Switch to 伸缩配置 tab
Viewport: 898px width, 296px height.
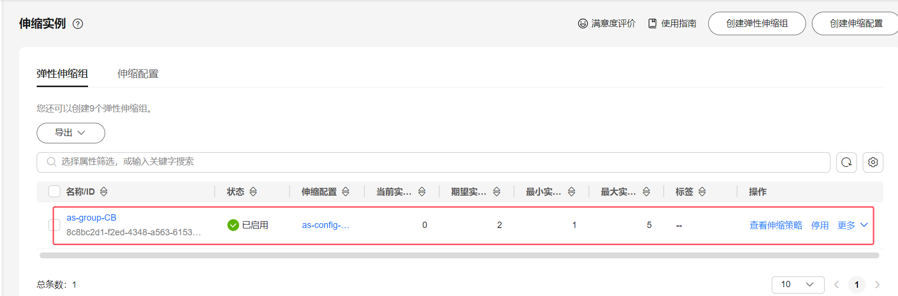coord(138,74)
